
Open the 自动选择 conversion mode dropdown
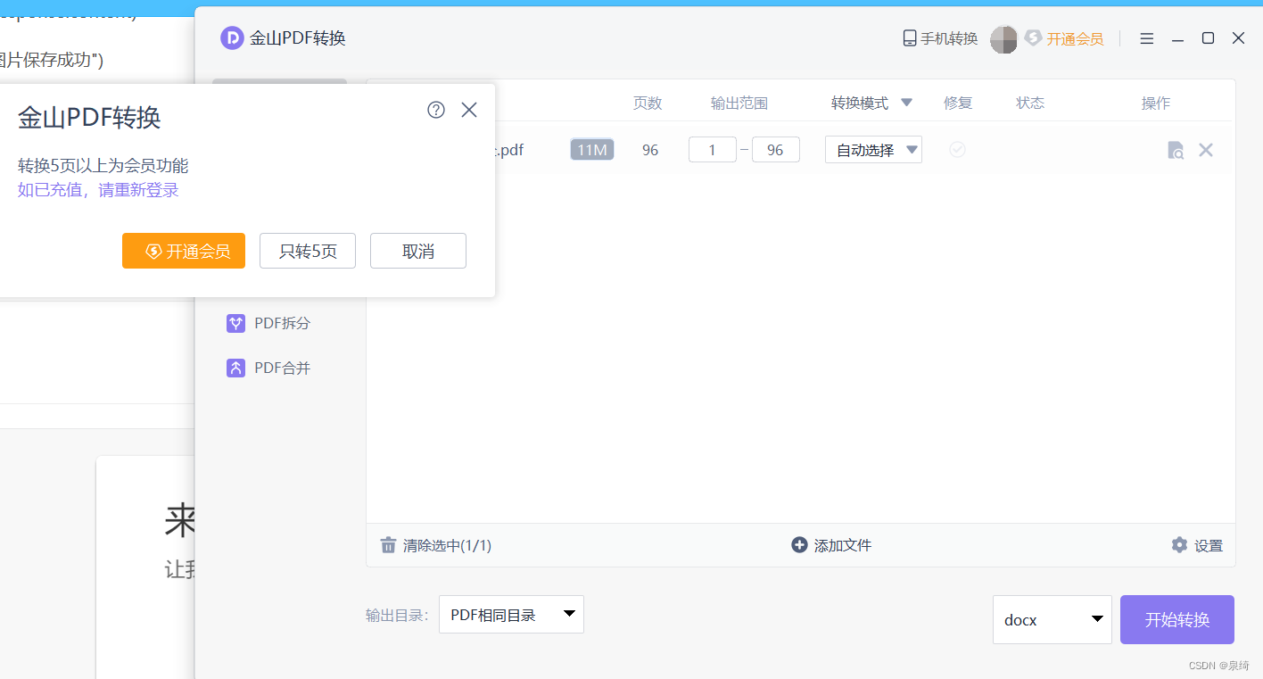point(872,149)
